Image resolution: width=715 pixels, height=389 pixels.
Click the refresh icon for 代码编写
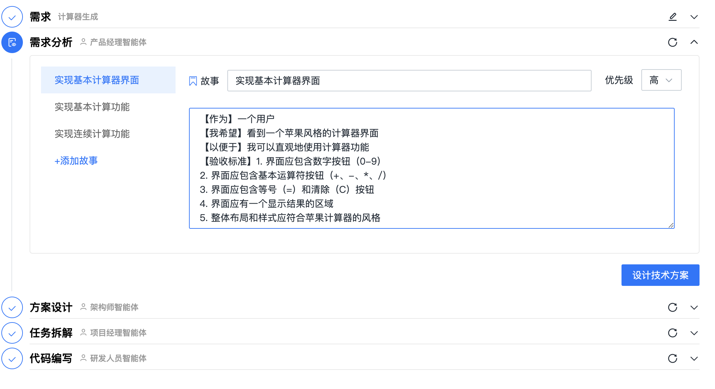672,358
